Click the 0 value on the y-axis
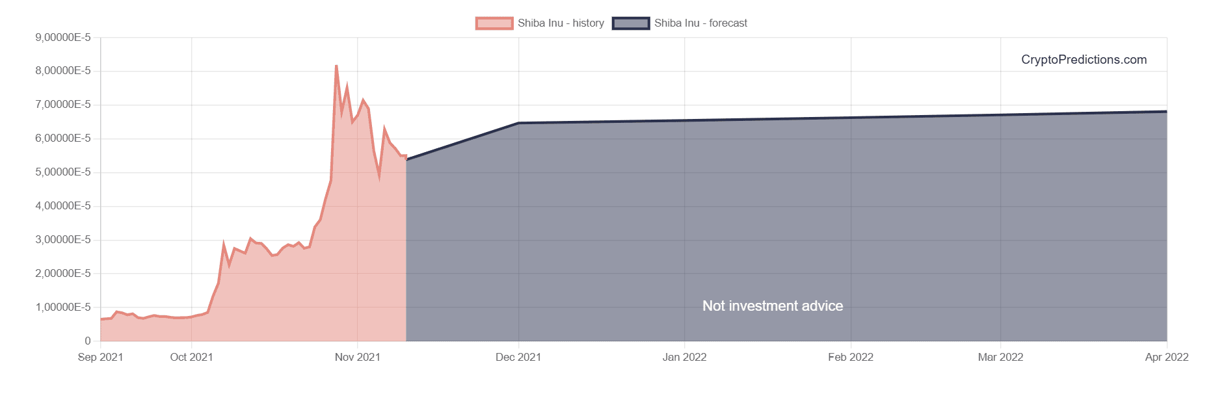Screen dimensions: 1209x405 (88, 341)
